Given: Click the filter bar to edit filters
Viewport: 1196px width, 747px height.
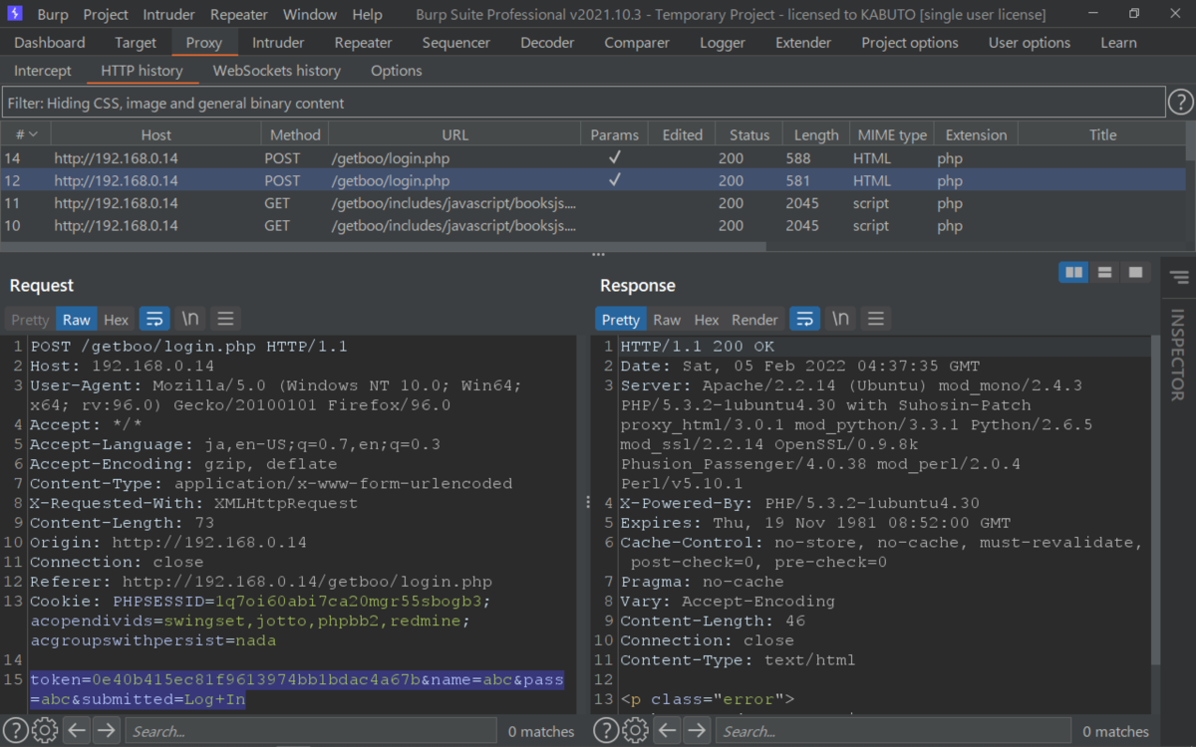Looking at the screenshot, I should [x=583, y=103].
